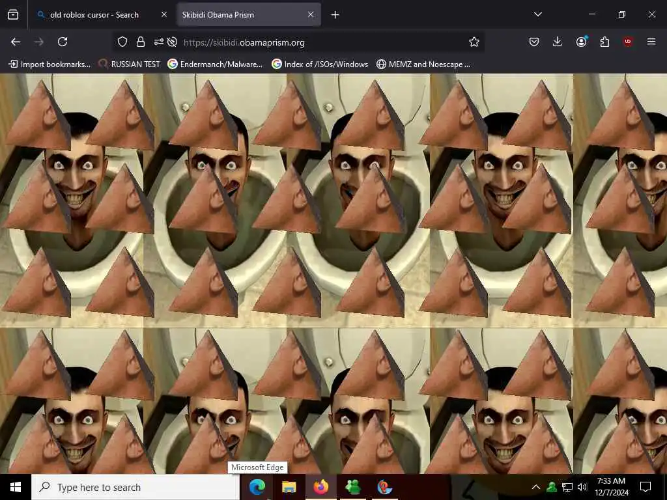
Task: Close the 'Skibidi Obama Prism' tab
Action: pyautogui.click(x=311, y=15)
